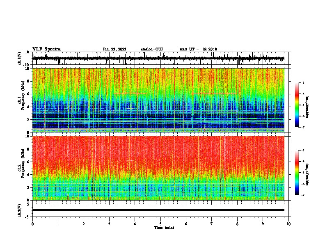Click time axis tick label "4"
Viewport: 325px width, 251px height.
[x=135, y=224]
